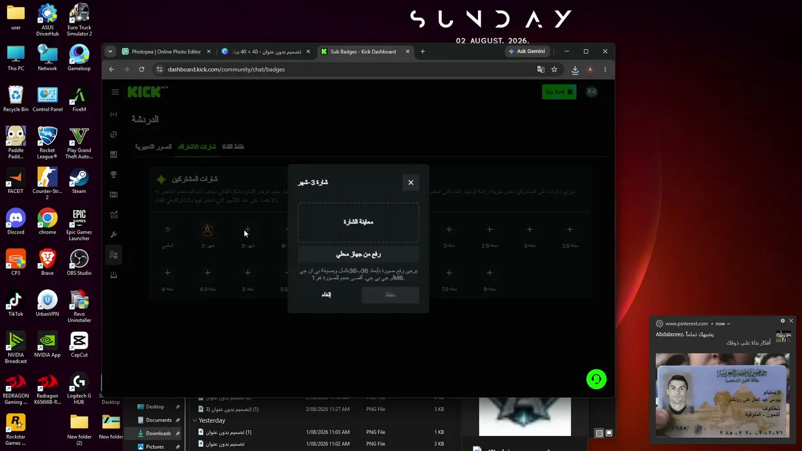
Task: Open the analytics chart icon in Kick sidebar
Action: 113,215
